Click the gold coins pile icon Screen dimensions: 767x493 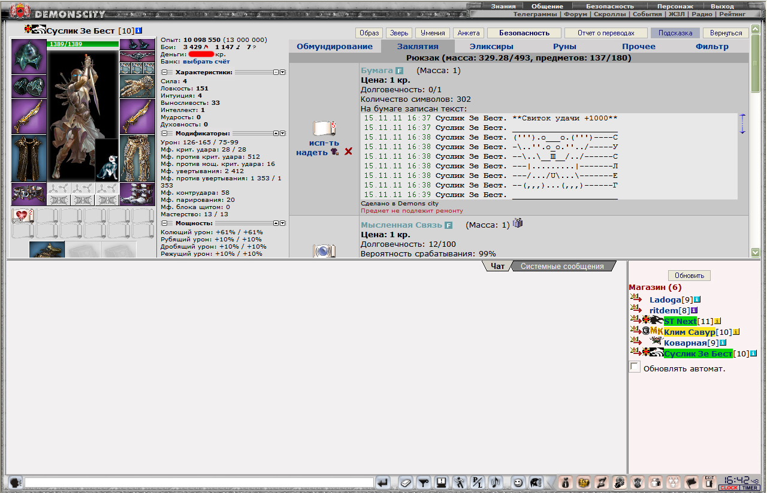tap(582, 482)
